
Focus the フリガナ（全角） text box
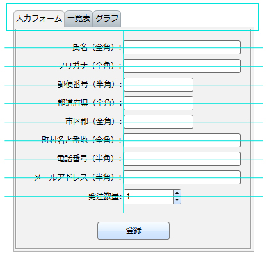[x=182, y=66]
